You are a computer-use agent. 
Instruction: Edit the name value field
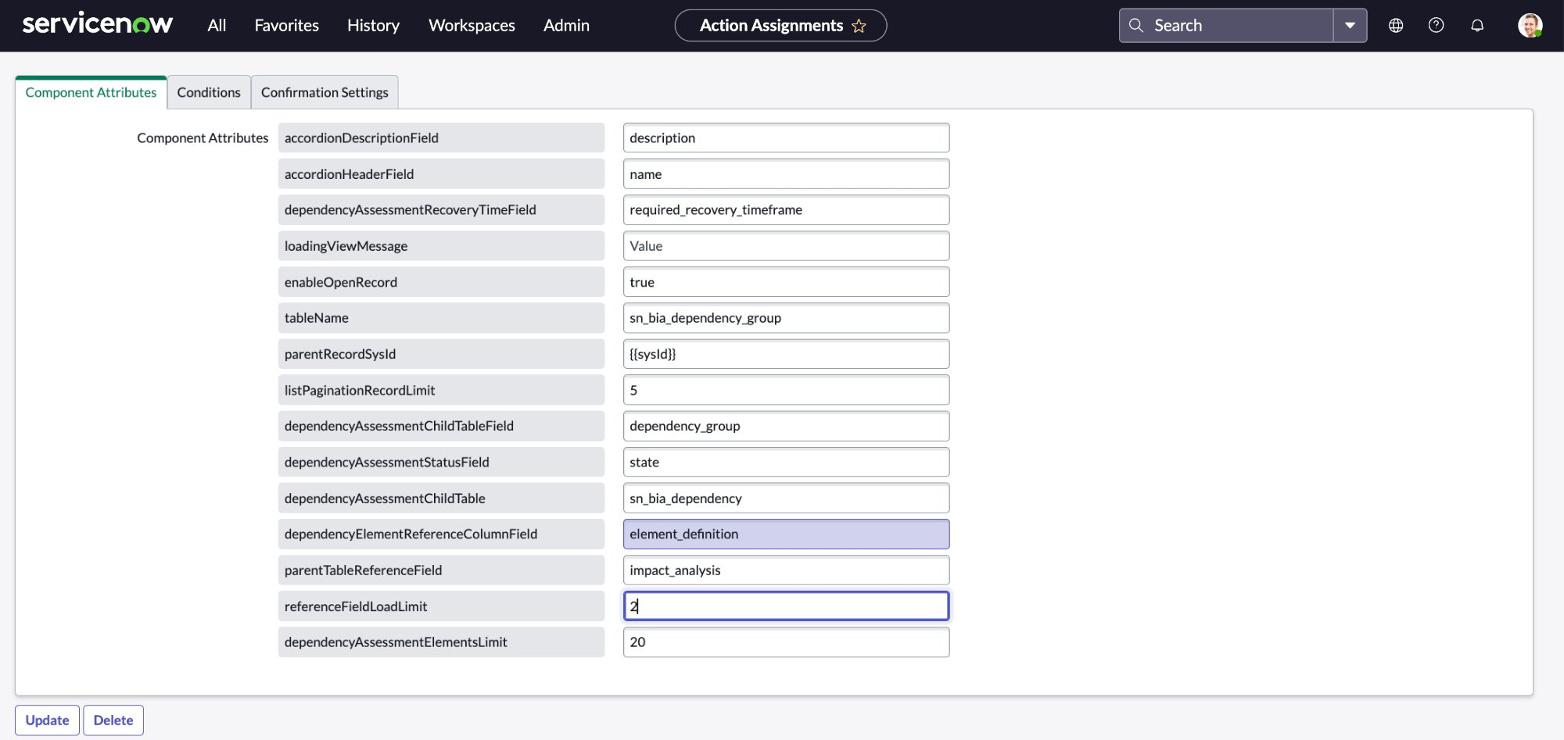786,173
